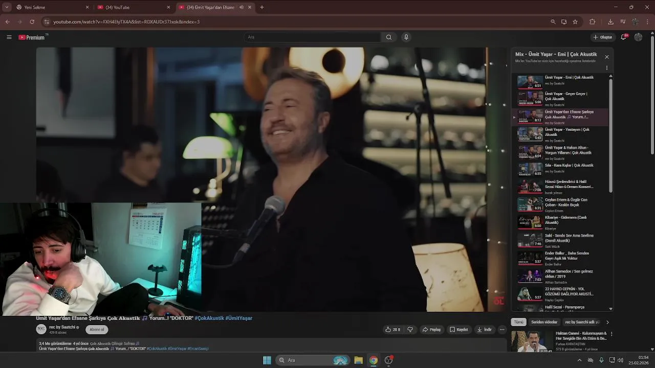Open YouTube notifications bell
655x368 pixels.
(624, 37)
